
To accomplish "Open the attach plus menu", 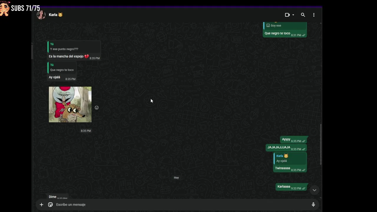I will pyautogui.click(x=42, y=205).
